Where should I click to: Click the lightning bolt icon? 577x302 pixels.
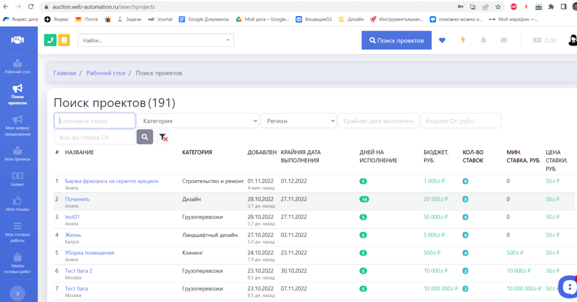click(463, 40)
